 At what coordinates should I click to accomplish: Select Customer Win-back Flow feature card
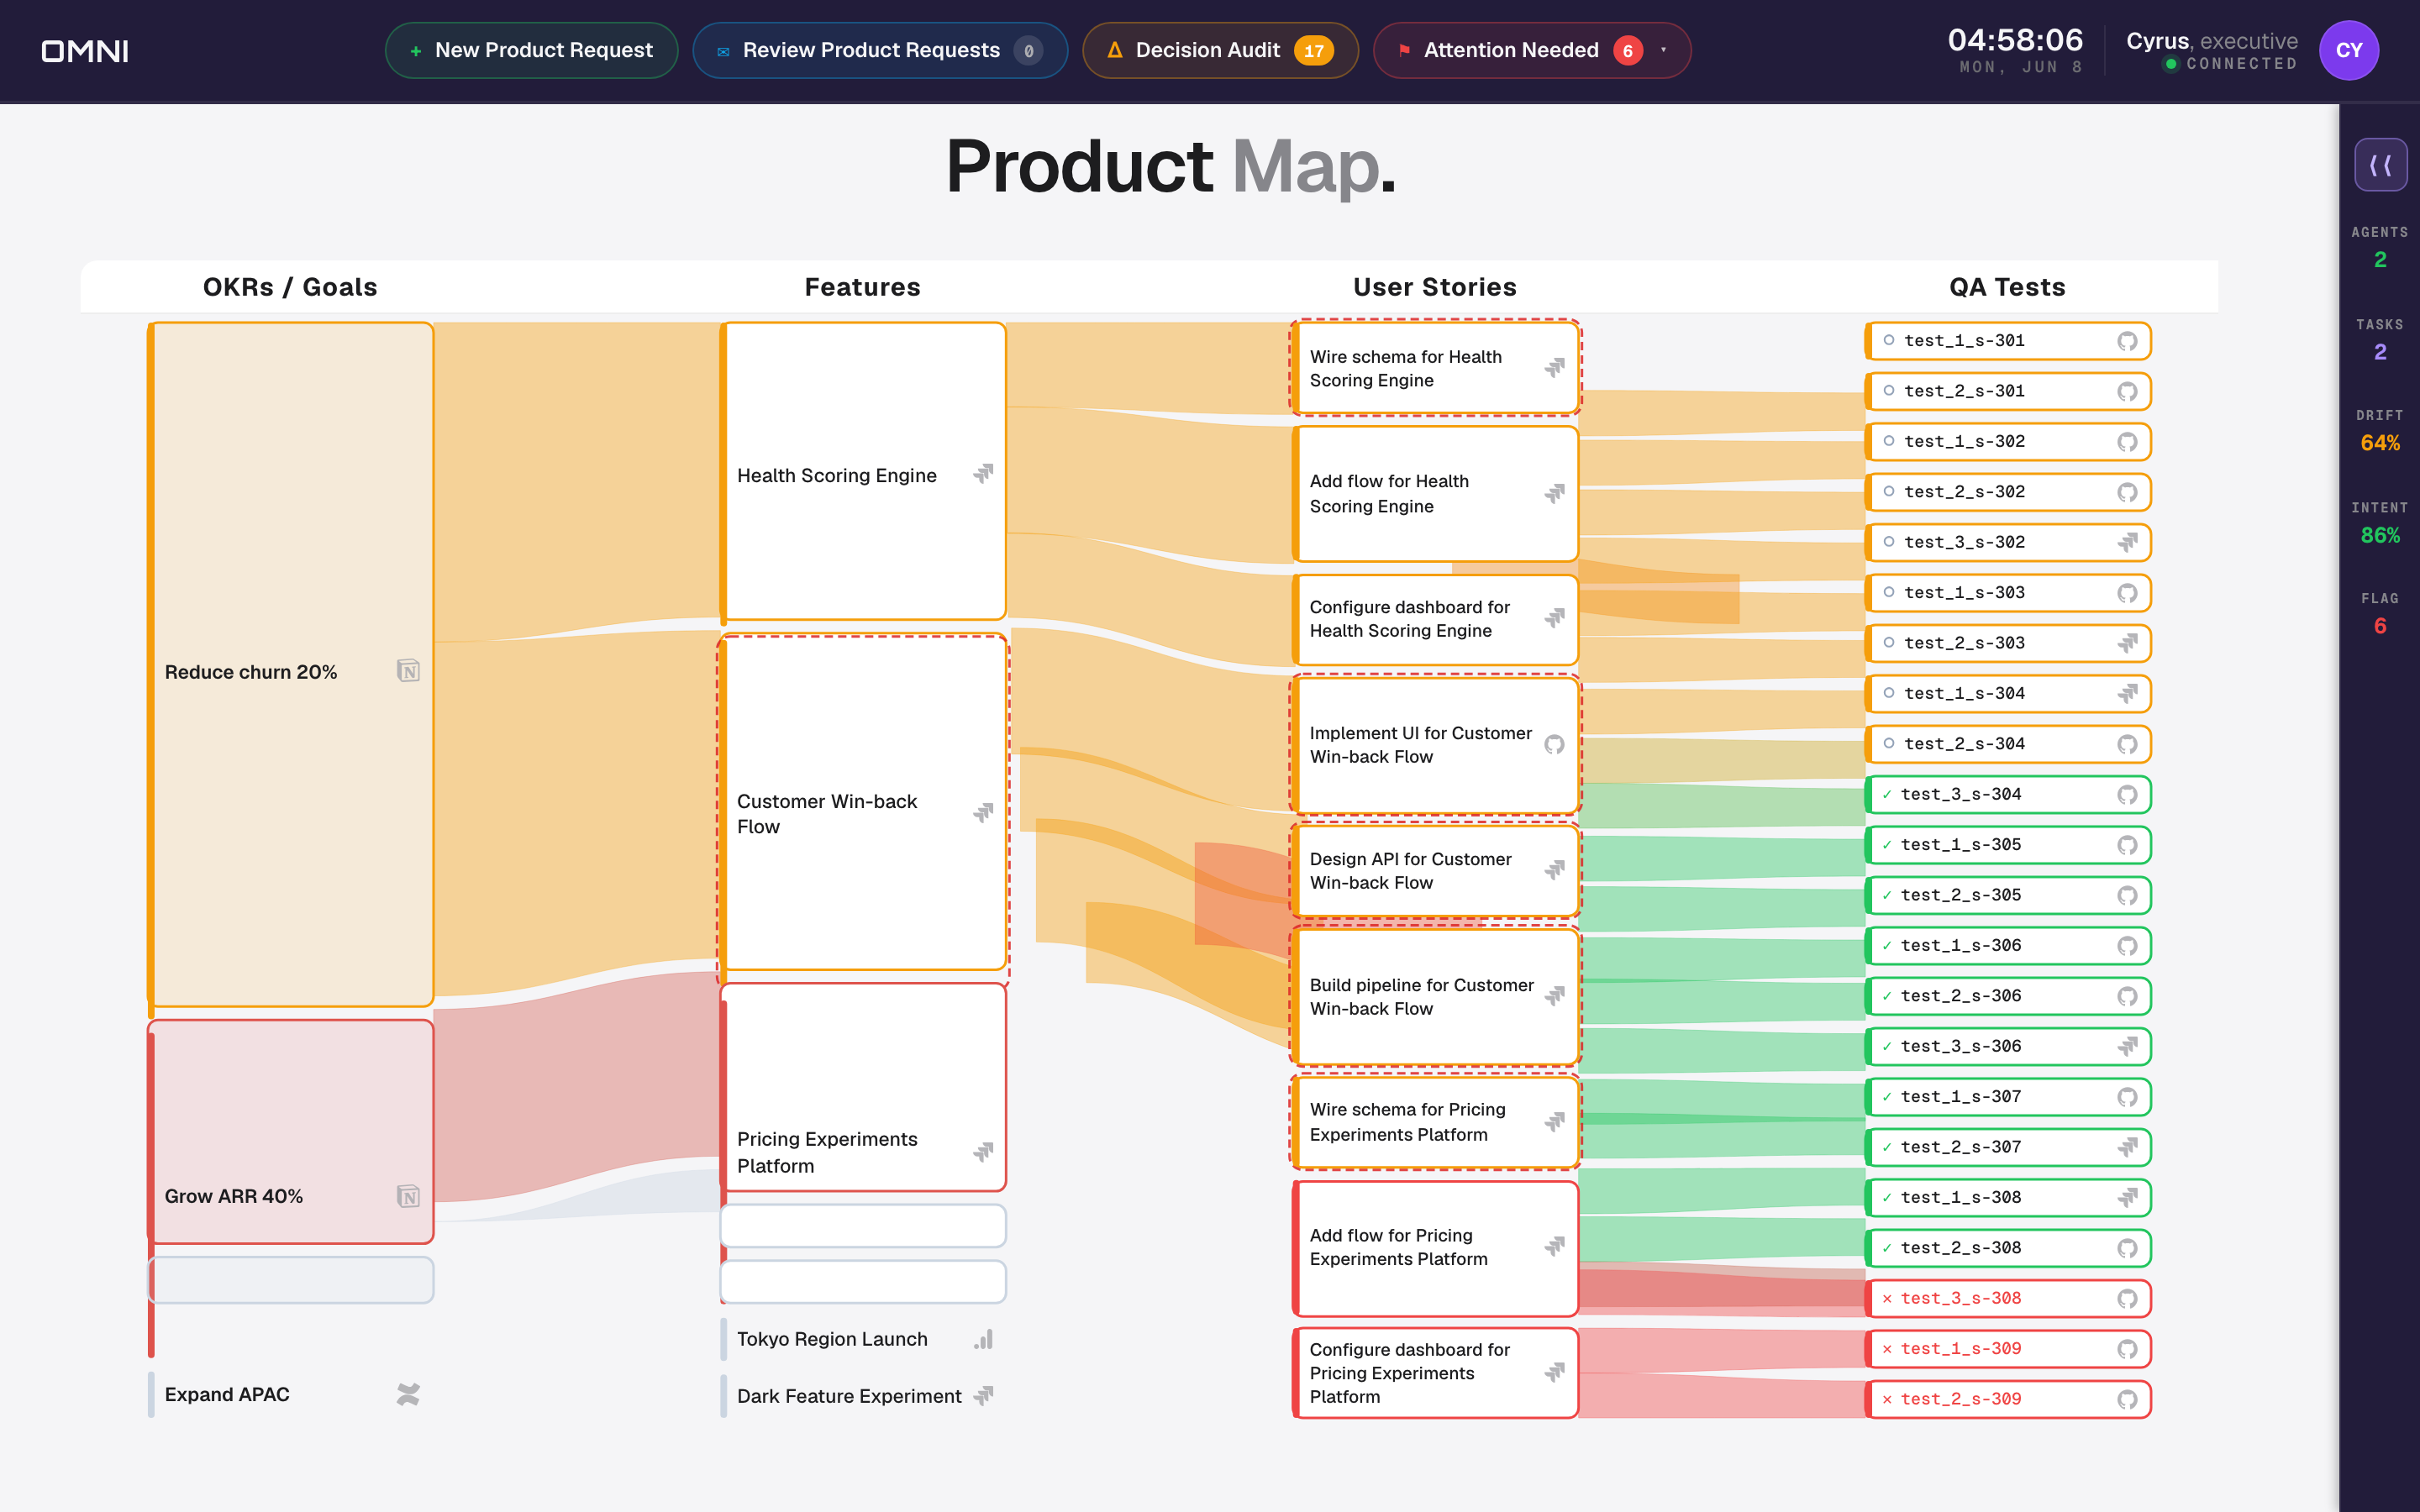(x=863, y=803)
